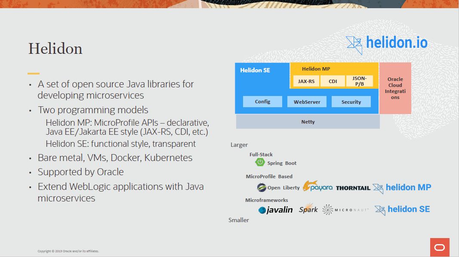The image size is (459, 257).
Task: Click the CDI box
Action: 333,81
